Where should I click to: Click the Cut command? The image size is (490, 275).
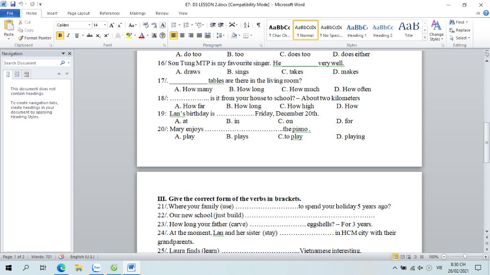[25, 22]
